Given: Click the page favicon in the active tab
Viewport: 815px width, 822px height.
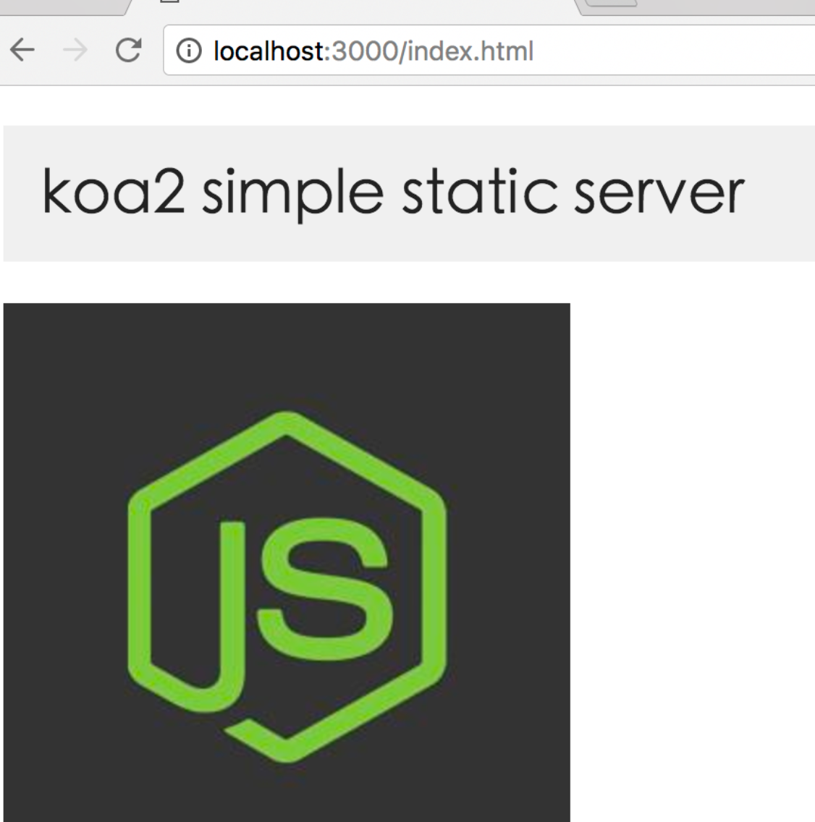Looking at the screenshot, I should coord(168,2).
